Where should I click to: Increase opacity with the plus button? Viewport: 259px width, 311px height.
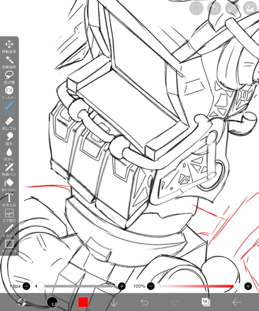(x=248, y=286)
